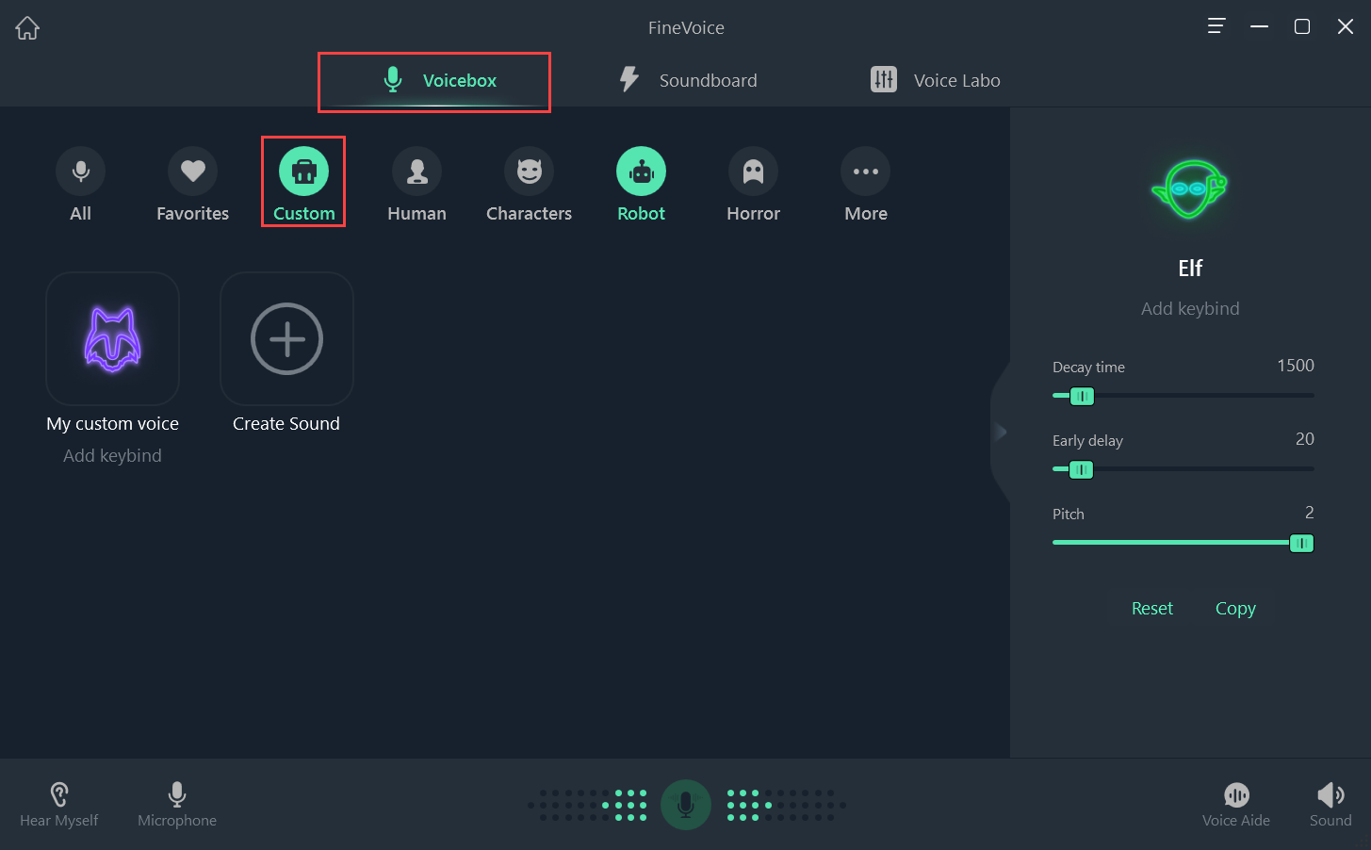Collapse the Elf settings panel with the chevron
The width and height of the screenshot is (1371, 850).
tap(1001, 431)
